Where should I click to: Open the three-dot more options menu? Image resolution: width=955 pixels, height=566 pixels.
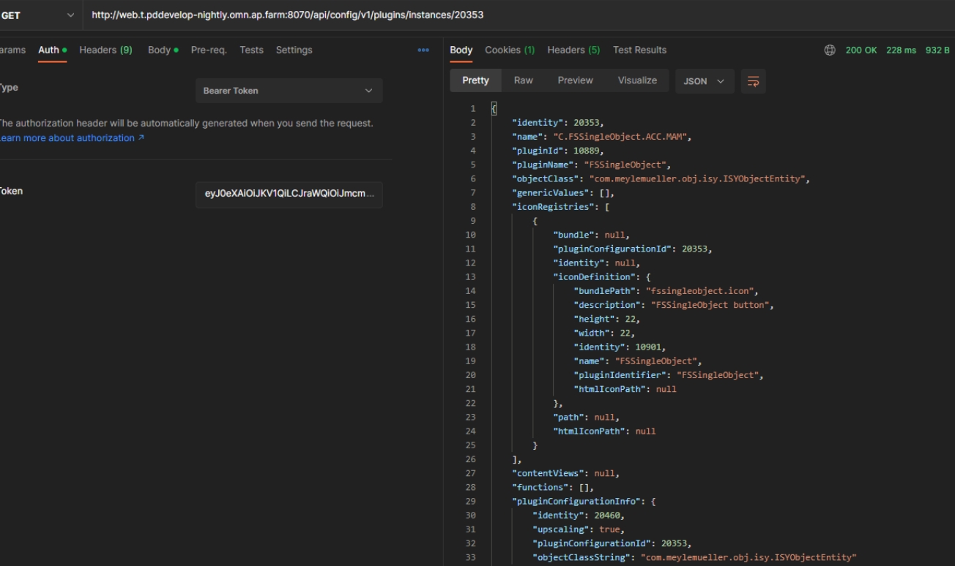(x=423, y=50)
